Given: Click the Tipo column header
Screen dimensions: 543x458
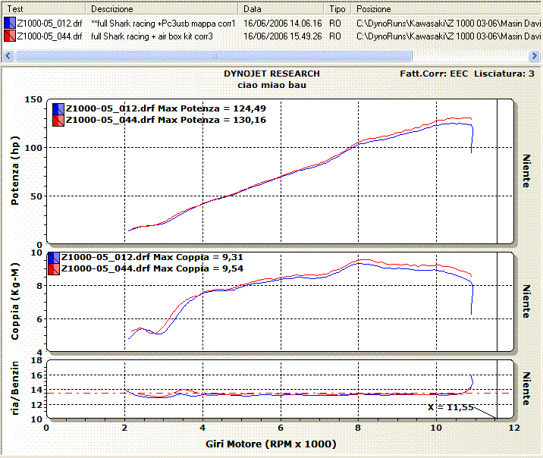Looking at the screenshot, I should click(337, 9).
